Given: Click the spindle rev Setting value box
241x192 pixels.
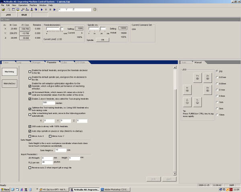Looking at the screenshot, I should point(123,28).
